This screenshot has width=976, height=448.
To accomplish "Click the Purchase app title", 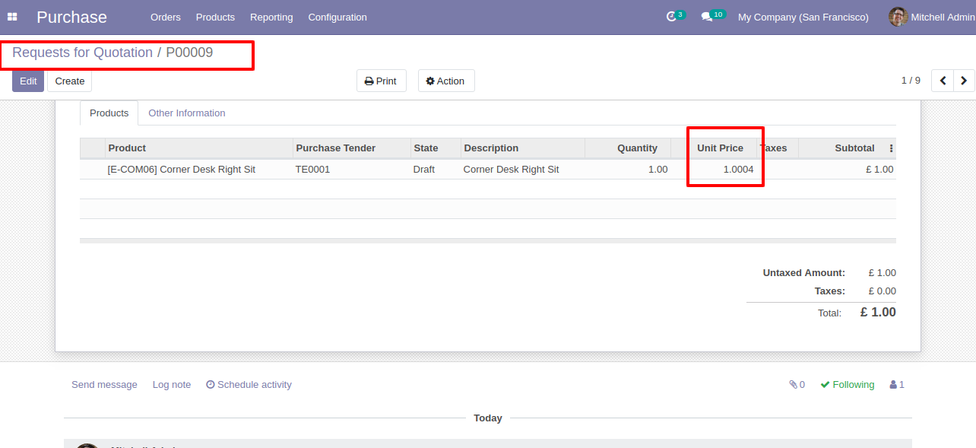I will point(71,17).
